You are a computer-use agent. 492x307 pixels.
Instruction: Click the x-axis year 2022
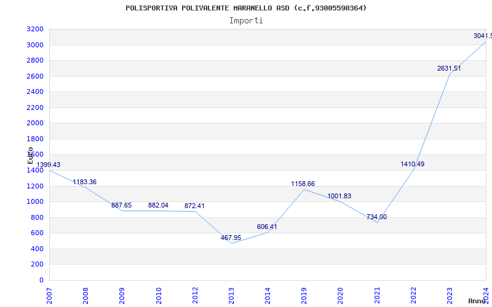click(x=413, y=295)
